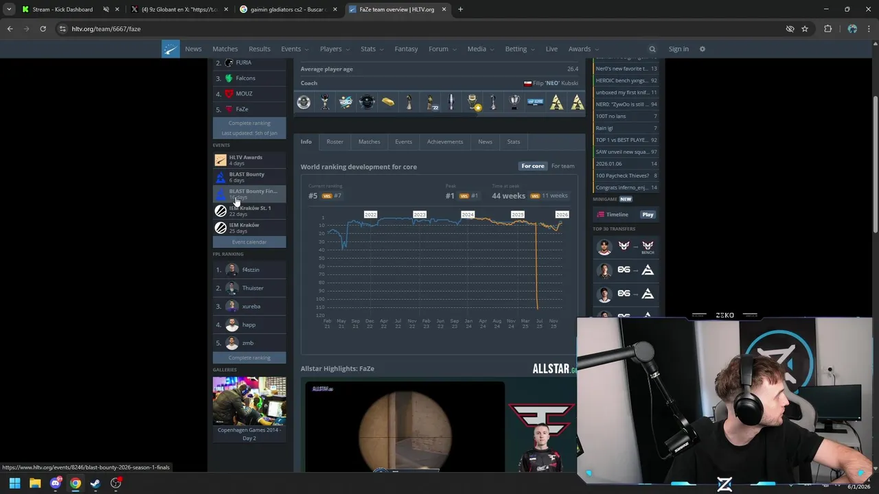
Task: Click Play on the Timeline minigame
Action: pos(648,215)
